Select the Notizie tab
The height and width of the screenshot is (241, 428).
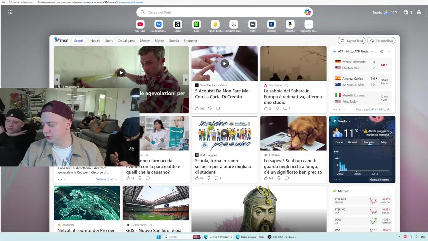(x=95, y=41)
